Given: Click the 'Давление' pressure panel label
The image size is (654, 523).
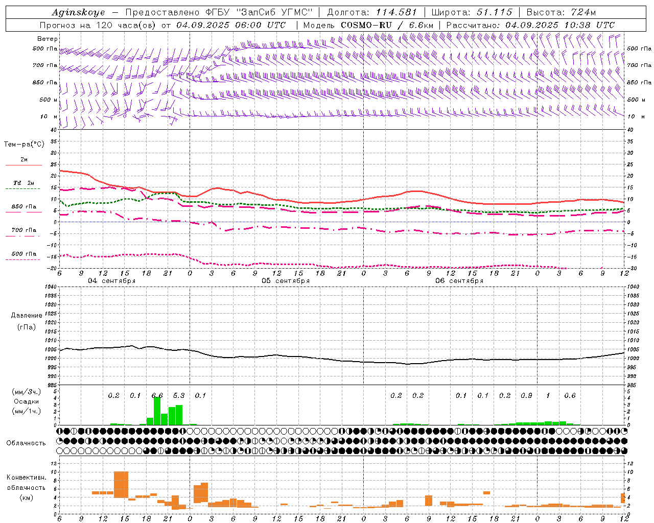Looking at the screenshot, I should [x=27, y=316].
